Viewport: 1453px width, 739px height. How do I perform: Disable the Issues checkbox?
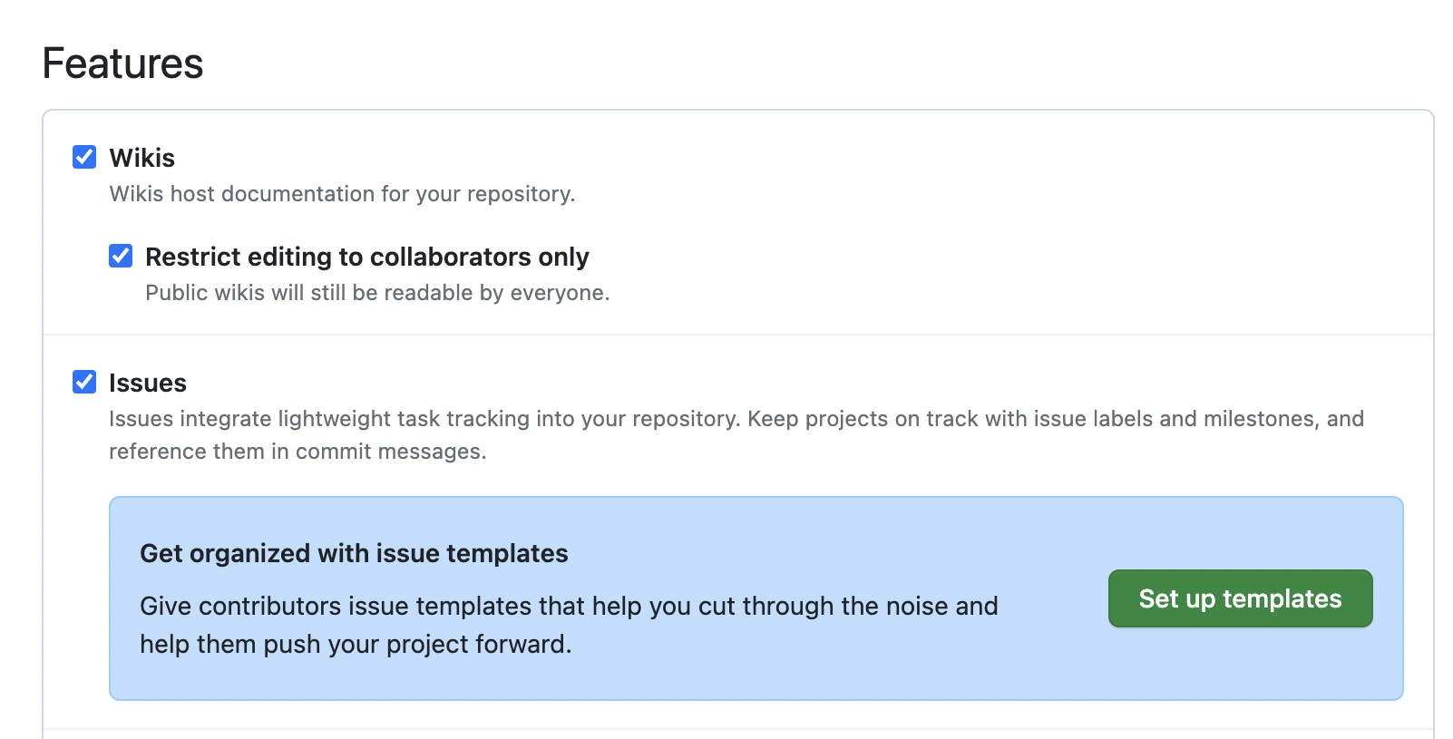[84, 382]
